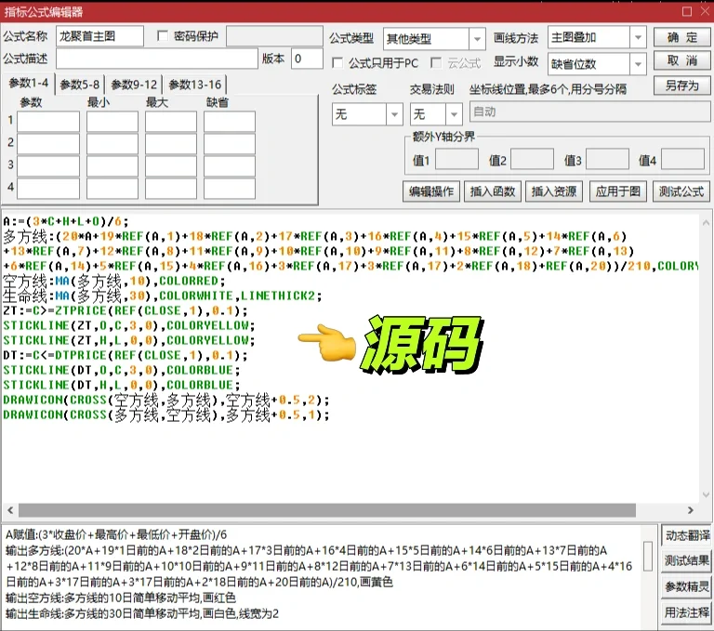The height and width of the screenshot is (631, 714).
Task: Open the 显示小数 dropdown arrow
Action: tap(638, 64)
